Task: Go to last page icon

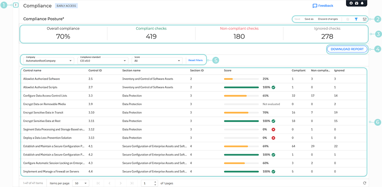Action: (x=132, y=183)
